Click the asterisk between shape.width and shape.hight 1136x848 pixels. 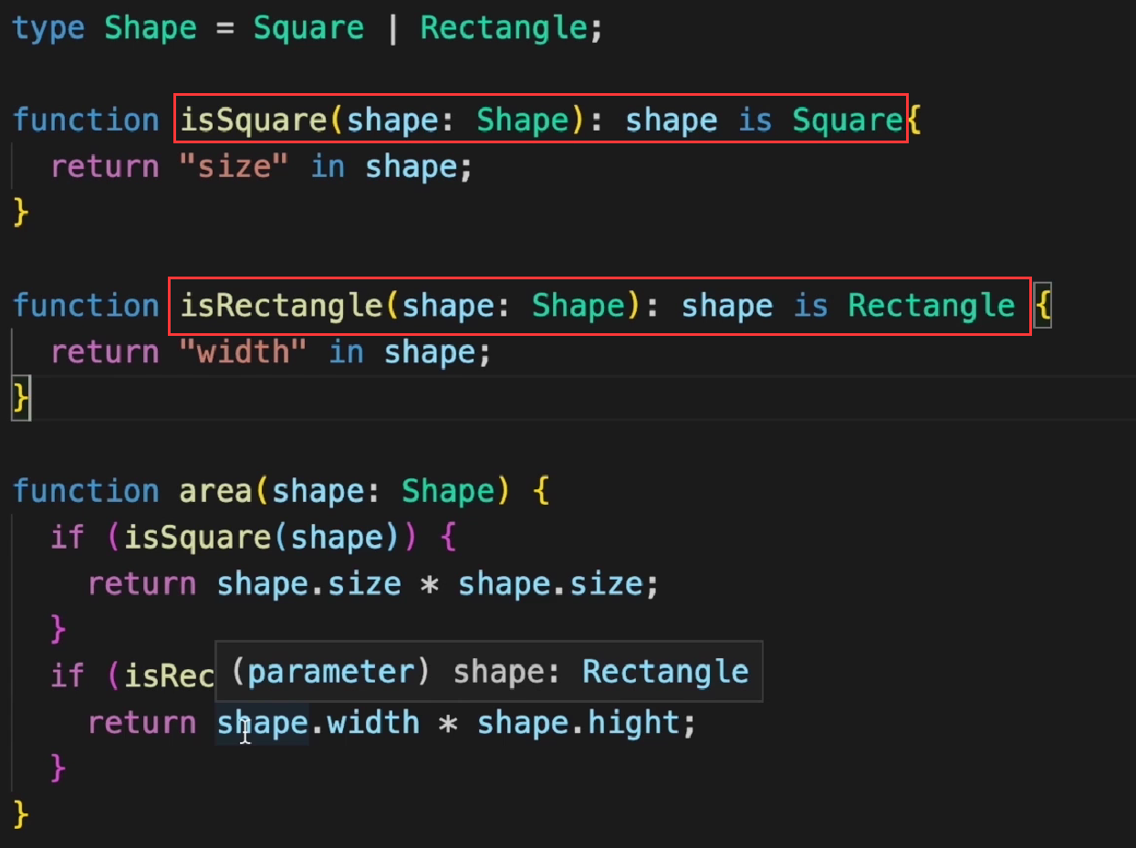pos(447,724)
